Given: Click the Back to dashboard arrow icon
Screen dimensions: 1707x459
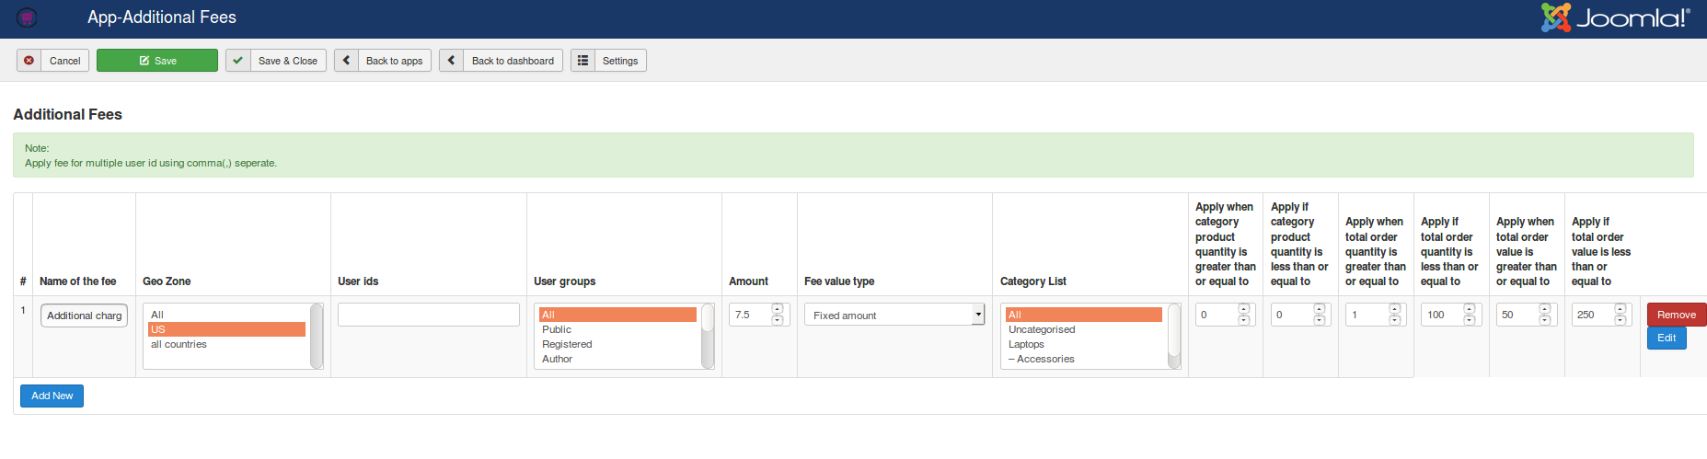Looking at the screenshot, I should (452, 61).
